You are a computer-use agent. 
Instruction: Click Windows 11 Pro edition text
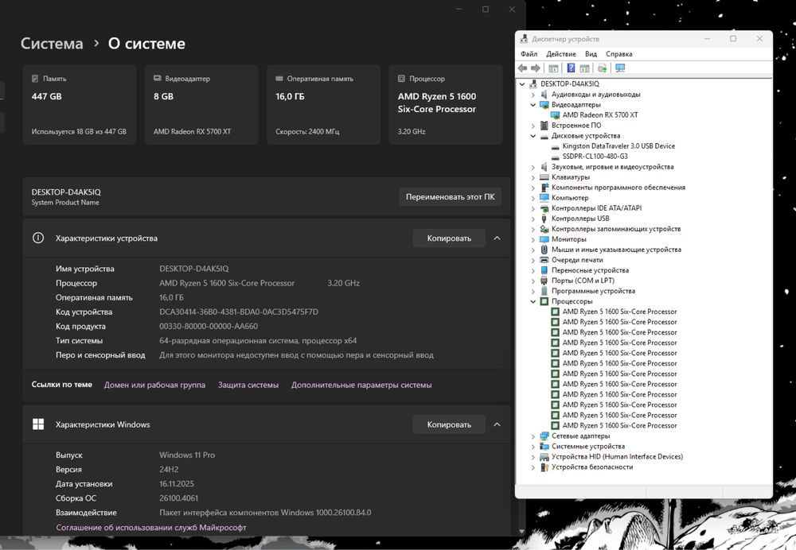(187, 455)
